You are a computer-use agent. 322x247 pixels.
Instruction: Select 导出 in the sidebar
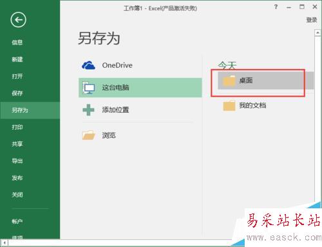(x=17, y=161)
